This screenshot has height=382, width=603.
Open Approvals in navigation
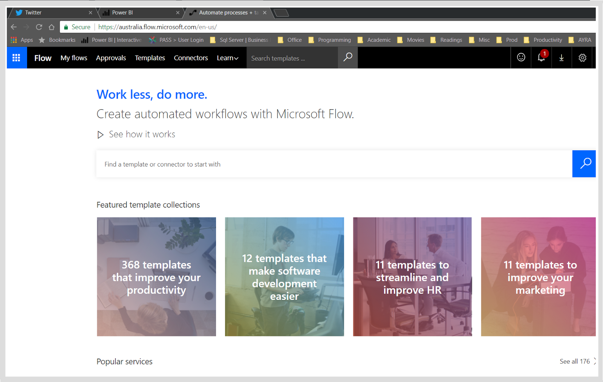[x=111, y=58]
